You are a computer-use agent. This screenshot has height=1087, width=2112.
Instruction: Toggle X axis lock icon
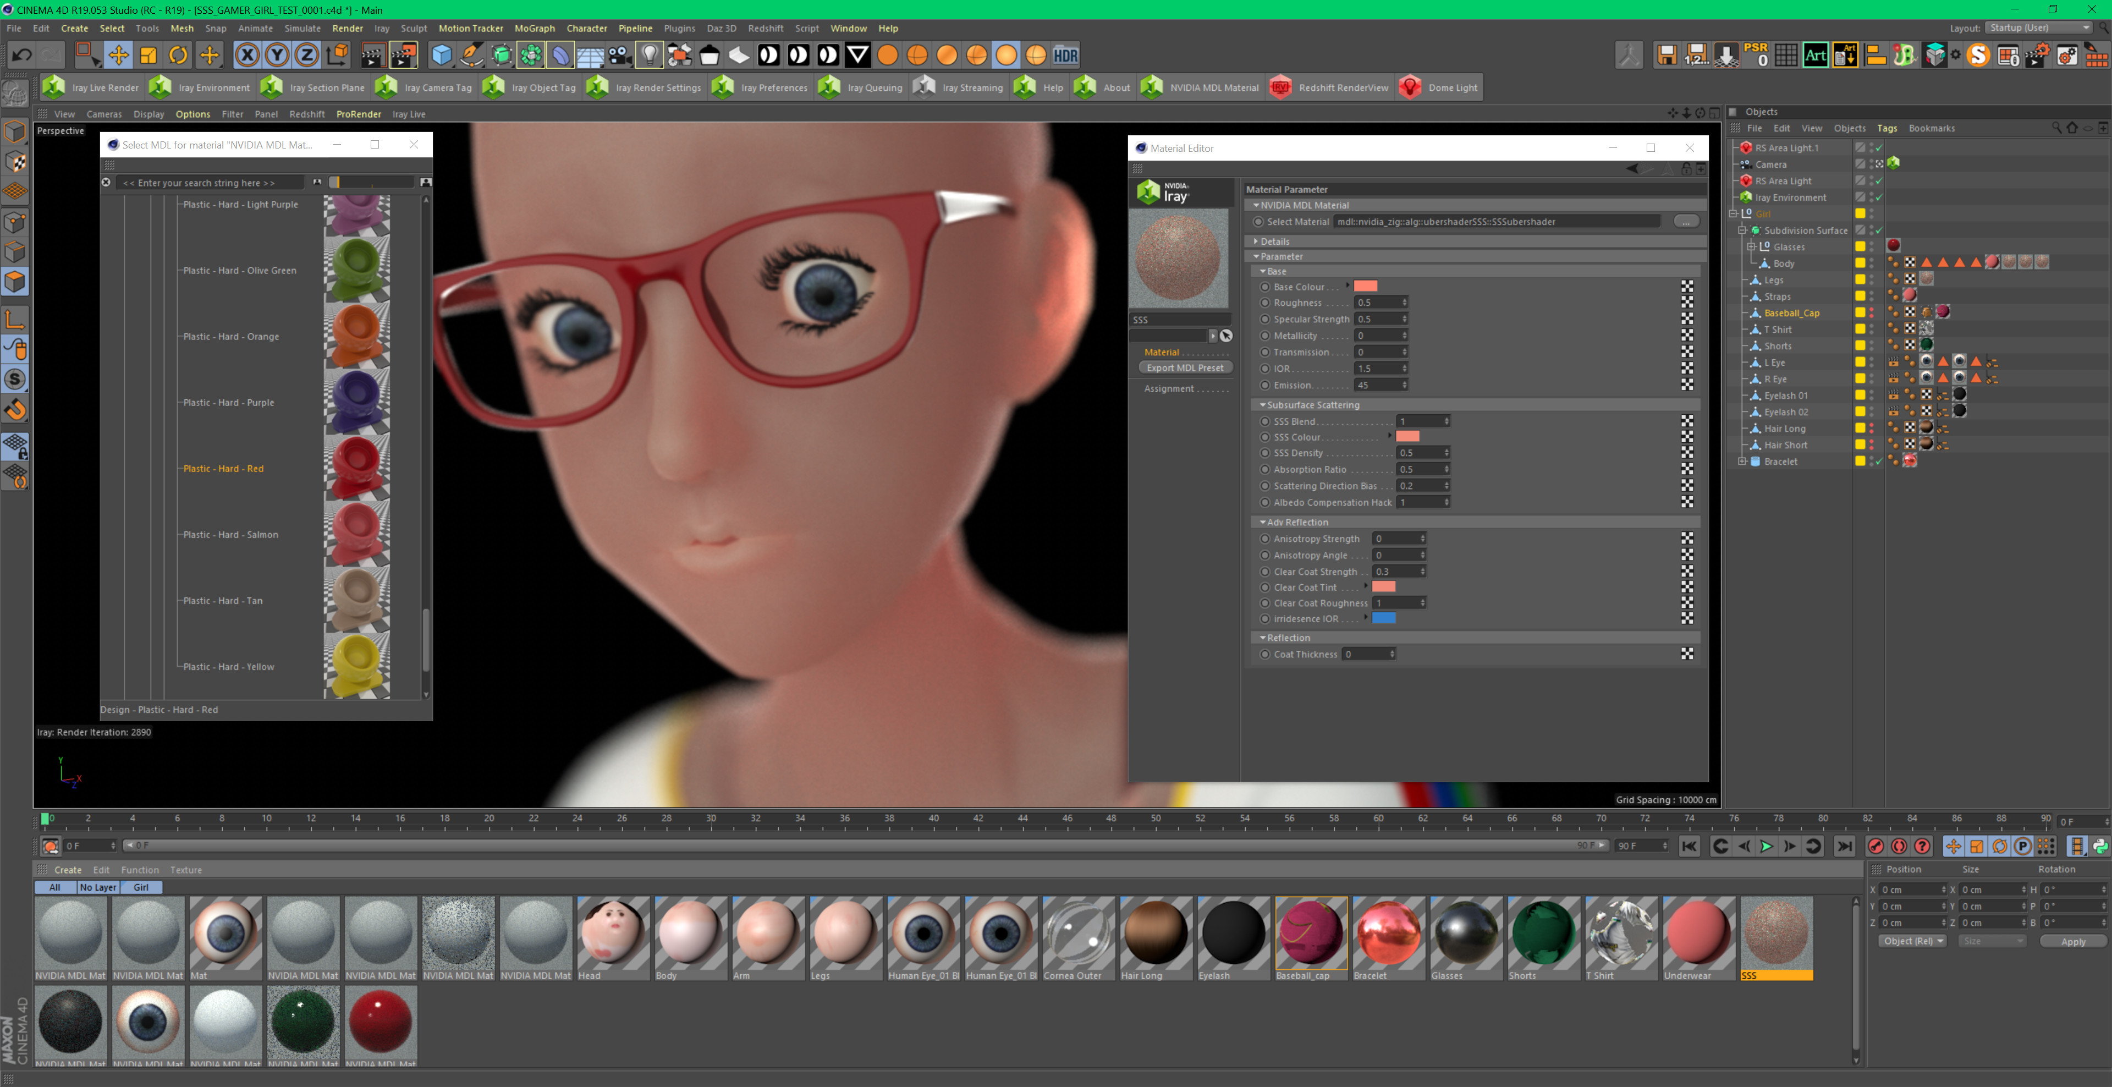tap(247, 55)
